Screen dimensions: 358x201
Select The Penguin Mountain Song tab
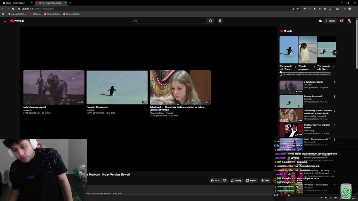pos(50,3)
